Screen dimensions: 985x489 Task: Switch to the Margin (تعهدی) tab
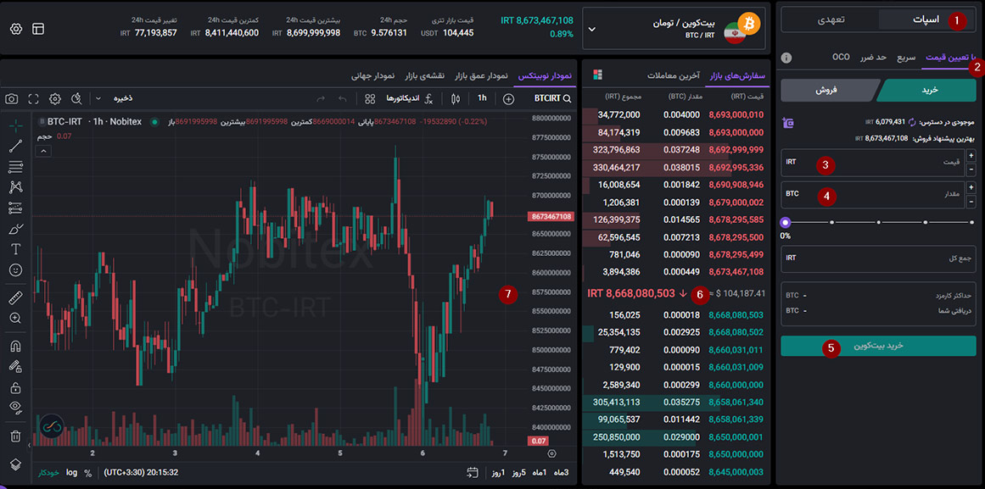pyautogui.click(x=830, y=19)
